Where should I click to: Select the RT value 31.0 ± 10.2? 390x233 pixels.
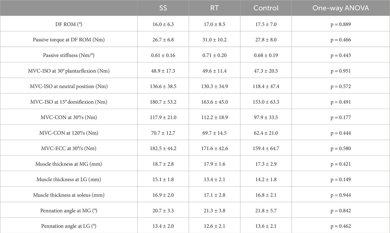(215, 40)
